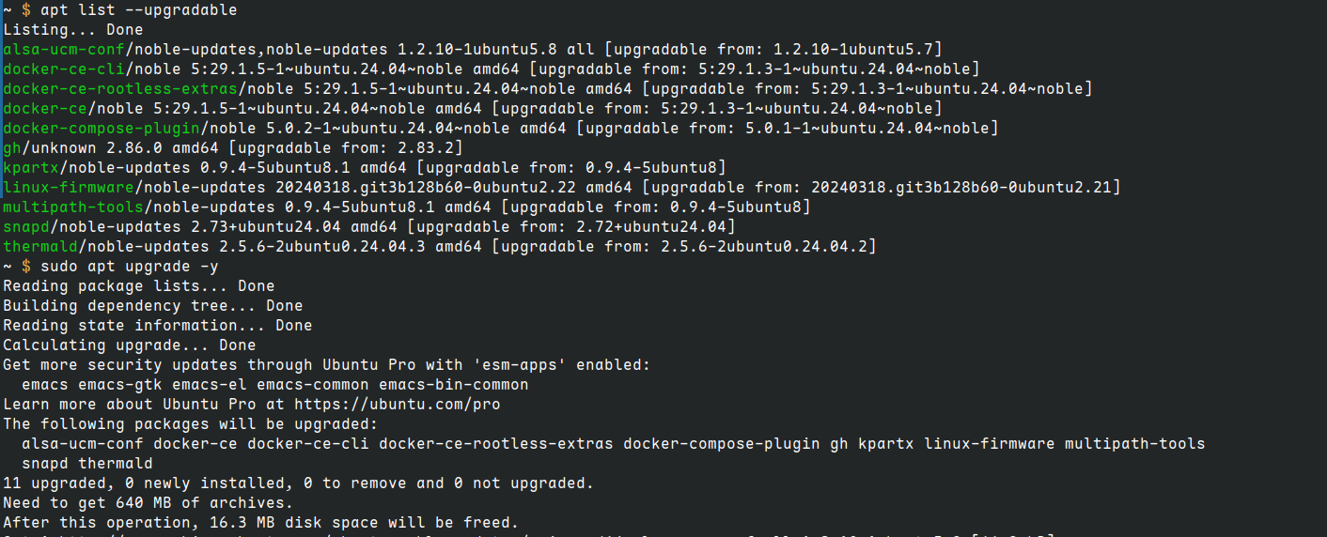
Task: Click green kpartx entry in upgradable list
Action: tap(31, 168)
